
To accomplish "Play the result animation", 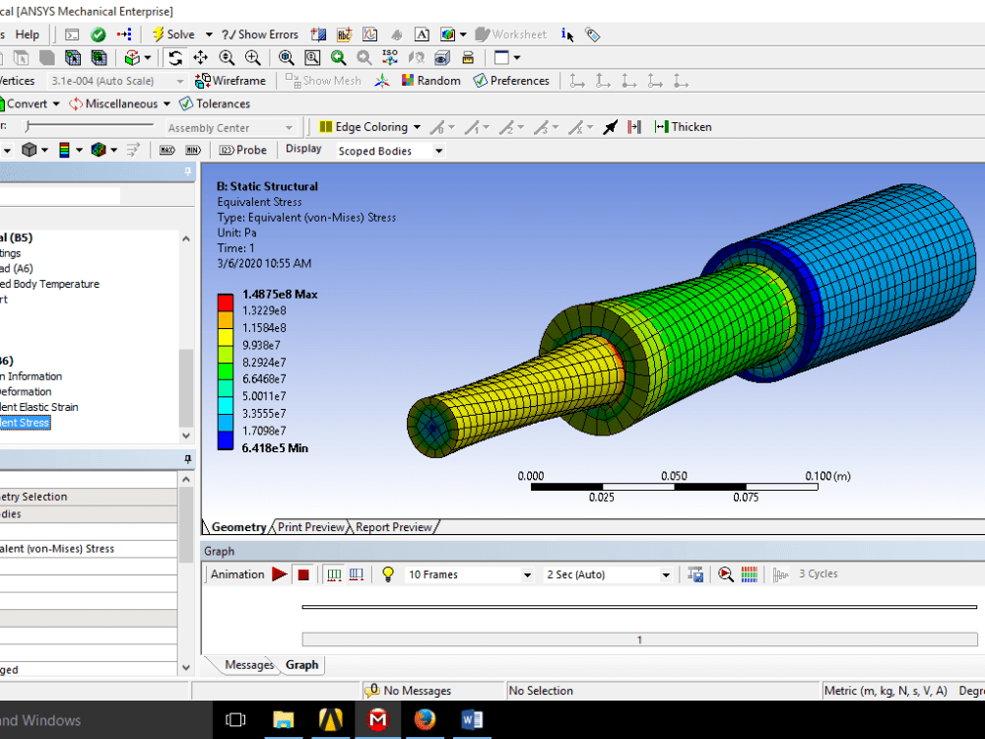I will coord(279,573).
